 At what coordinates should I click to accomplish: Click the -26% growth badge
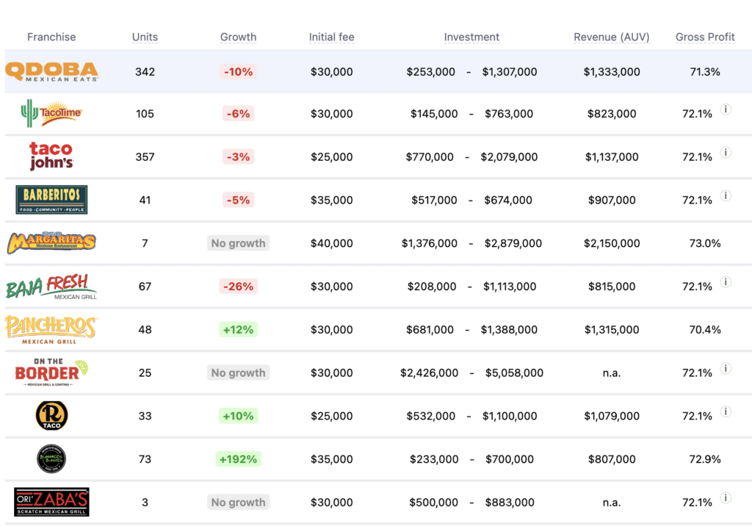[x=239, y=287]
